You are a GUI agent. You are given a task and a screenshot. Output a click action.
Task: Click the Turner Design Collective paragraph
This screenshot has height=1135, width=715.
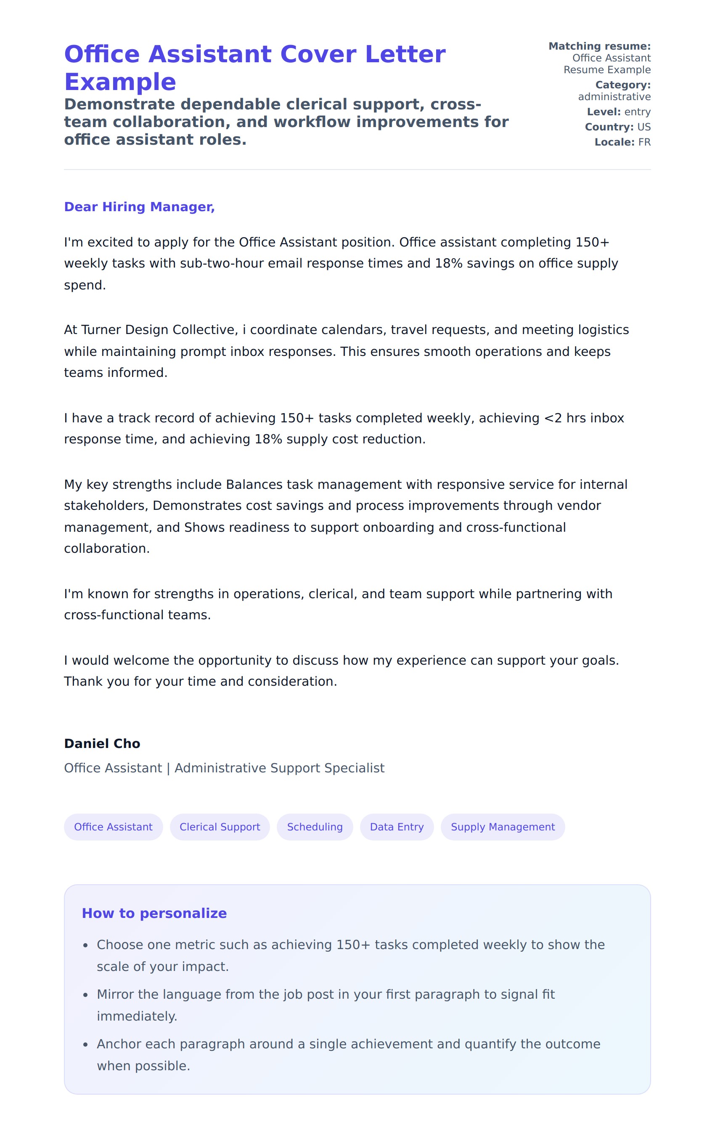click(x=347, y=351)
